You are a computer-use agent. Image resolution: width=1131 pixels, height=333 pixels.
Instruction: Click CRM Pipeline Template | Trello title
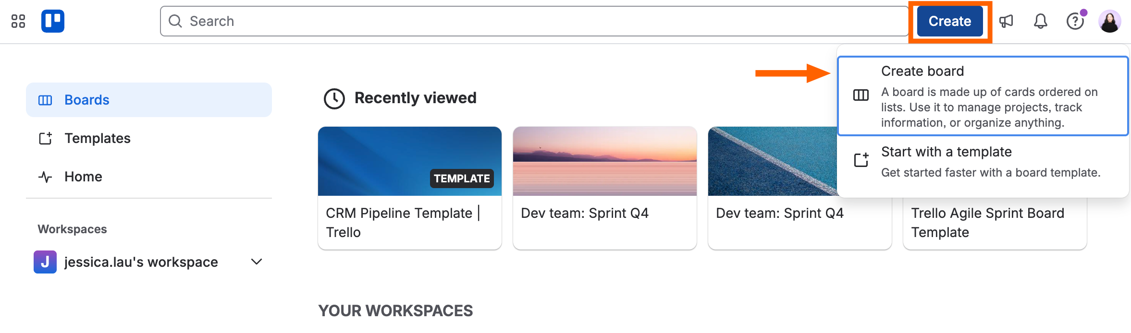pyautogui.click(x=403, y=223)
